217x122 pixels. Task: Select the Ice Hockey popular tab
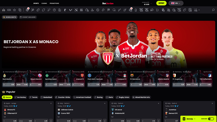coord(20,97)
